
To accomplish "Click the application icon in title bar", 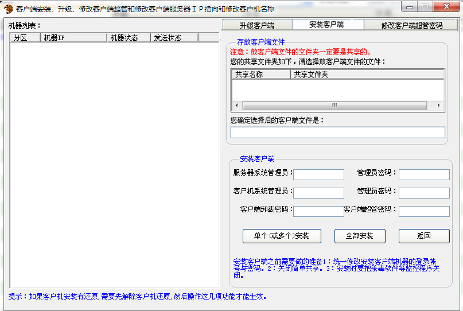I will (x=9, y=8).
